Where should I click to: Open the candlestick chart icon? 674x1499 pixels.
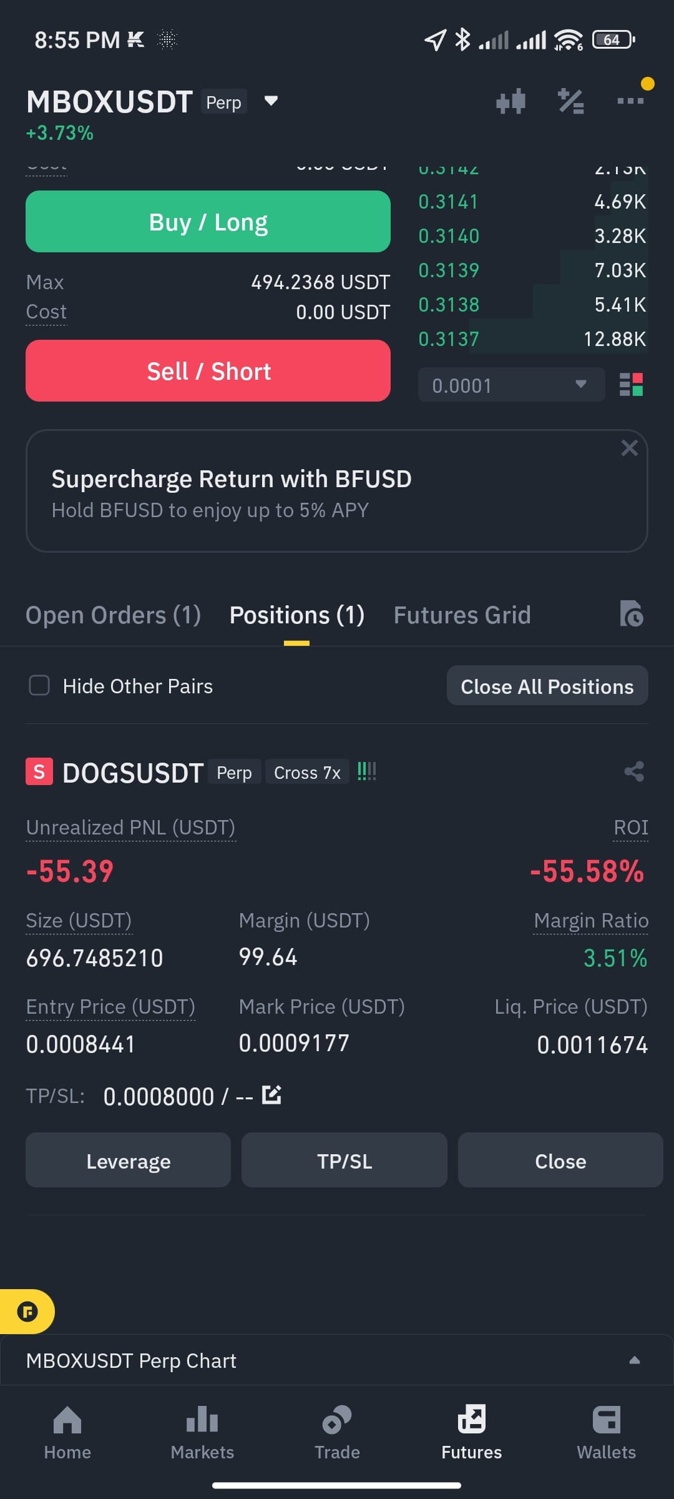pos(510,101)
